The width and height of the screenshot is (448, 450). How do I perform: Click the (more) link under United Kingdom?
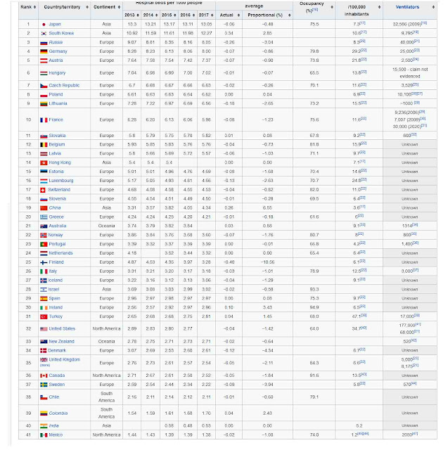(45, 366)
